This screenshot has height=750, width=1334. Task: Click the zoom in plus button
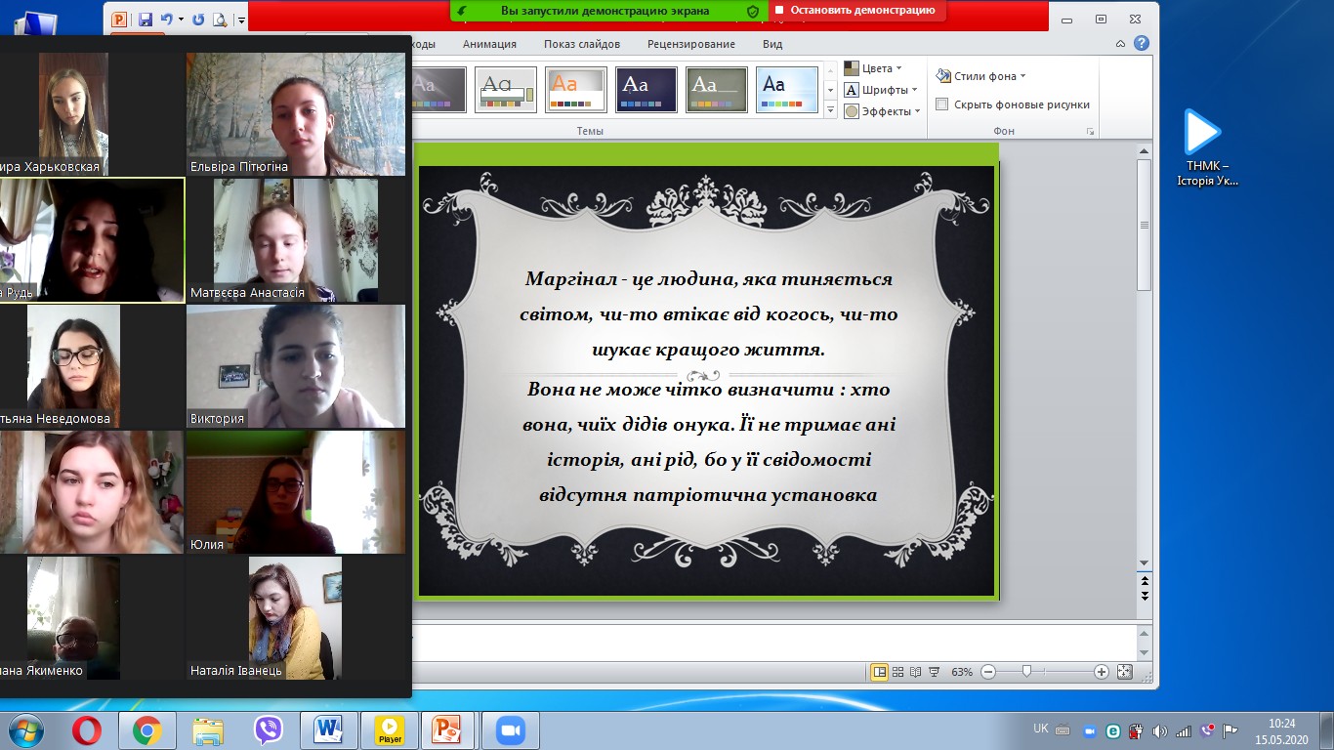[1102, 672]
